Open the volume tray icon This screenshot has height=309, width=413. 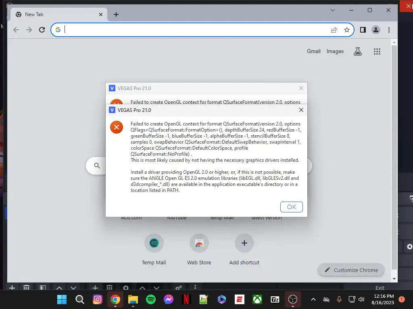tap(361, 299)
